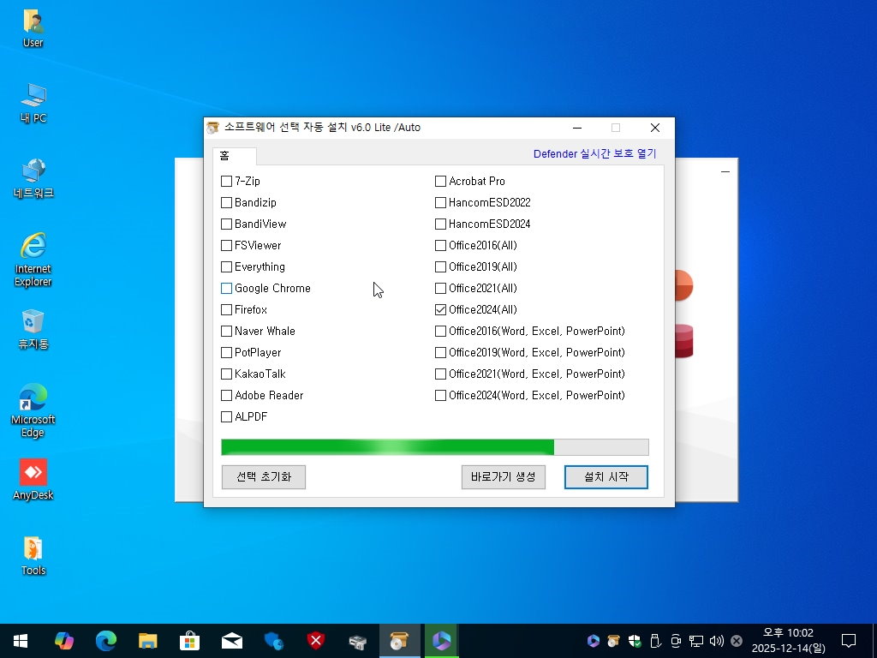Check Google Chrome for installation
Viewport: 877px width, 658px height.
(226, 288)
